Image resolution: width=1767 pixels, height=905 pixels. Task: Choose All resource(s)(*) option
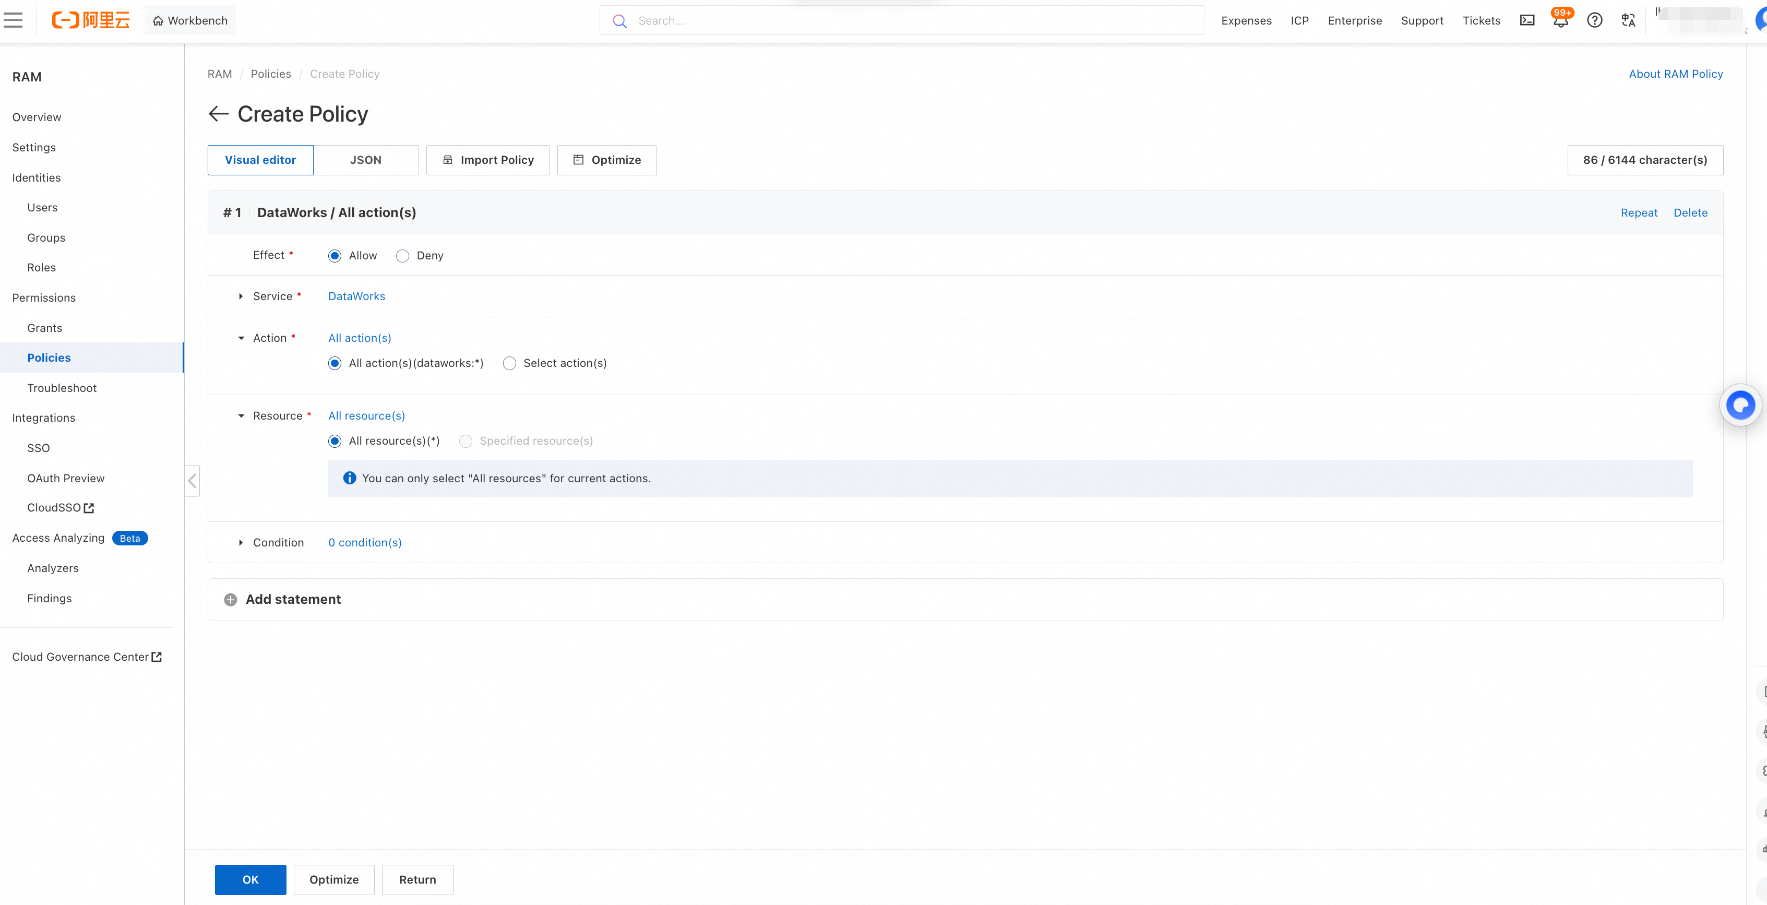click(x=335, y=441)
